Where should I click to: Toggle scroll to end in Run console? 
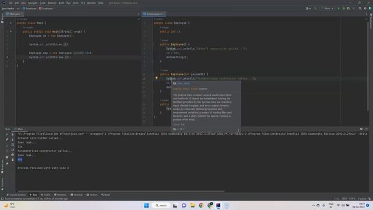pyautogui.click(x=13, y=149)
